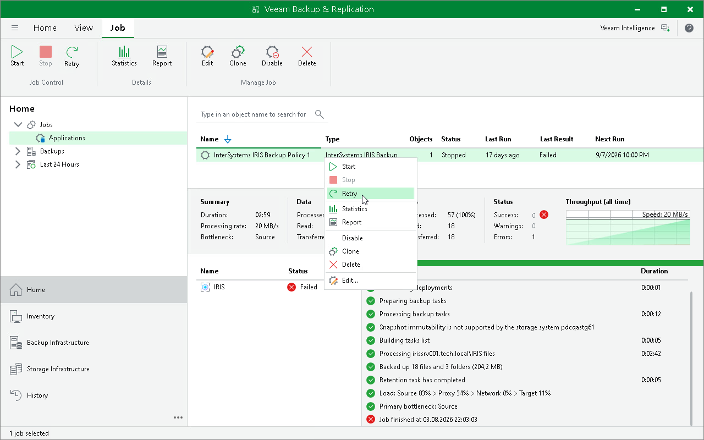
Task: Open the Home navigation pane
Action: click(94, 290)
